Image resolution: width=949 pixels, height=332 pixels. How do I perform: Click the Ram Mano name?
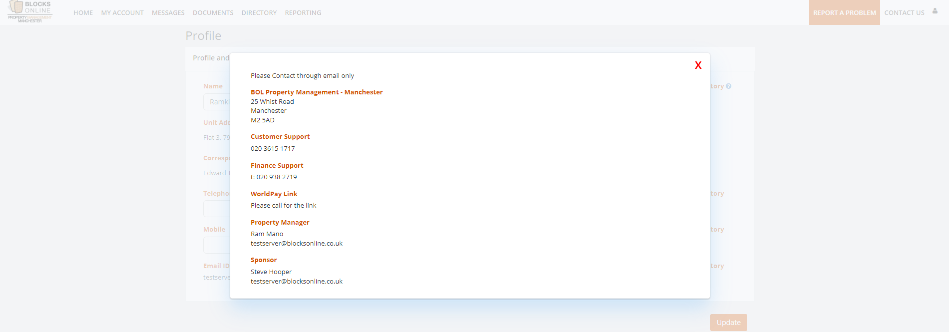pos(267,234)
